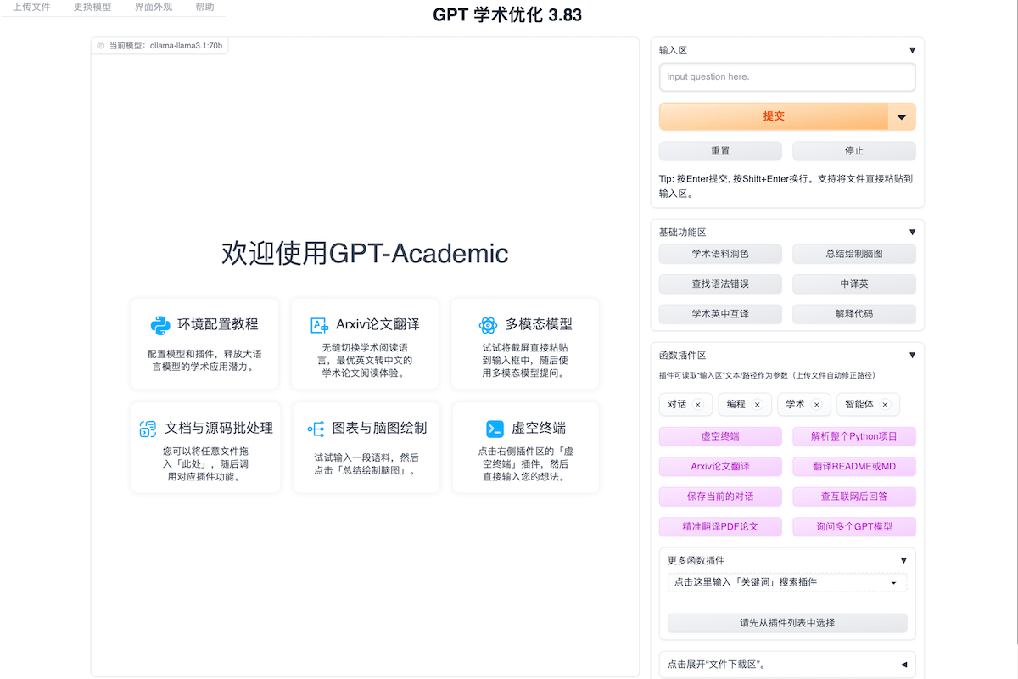Click the terminal icon beside 虚空终端 card
This screenshot has height=679, width=1018.
495,429
